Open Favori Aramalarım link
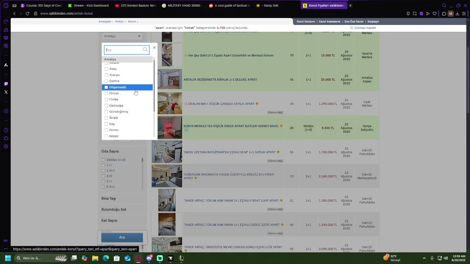470x264 pixels. (330, 22)
